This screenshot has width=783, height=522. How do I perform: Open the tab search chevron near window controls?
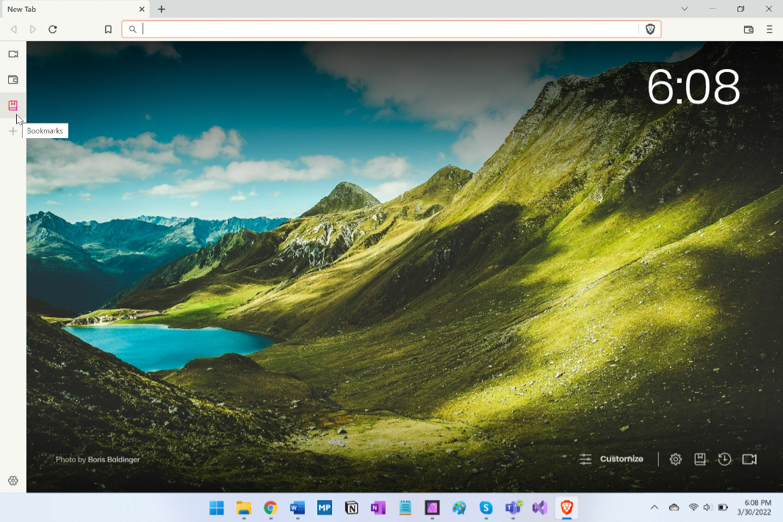click(x=685, y=9)
